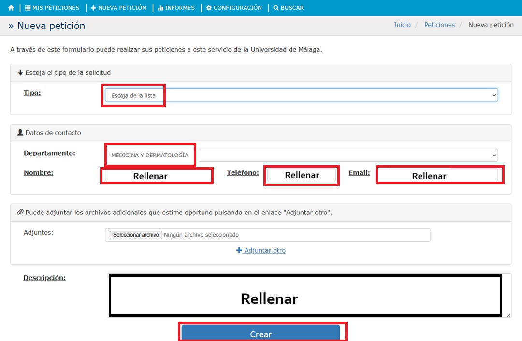This screenshot has width=522, height=341.
Task: Click the plus icon beside Adjuntar otro
Action: click(239, 250)
